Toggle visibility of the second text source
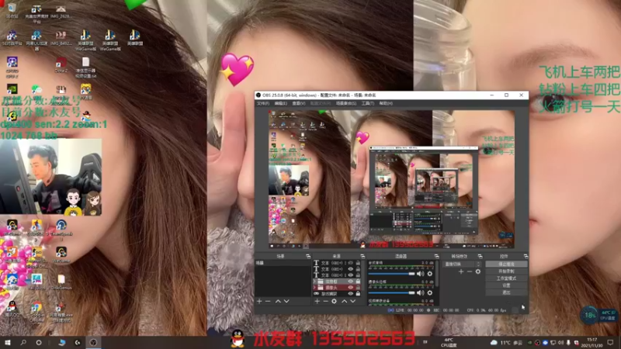This screenshot has width=621, height=349. (x=351, y=268)
